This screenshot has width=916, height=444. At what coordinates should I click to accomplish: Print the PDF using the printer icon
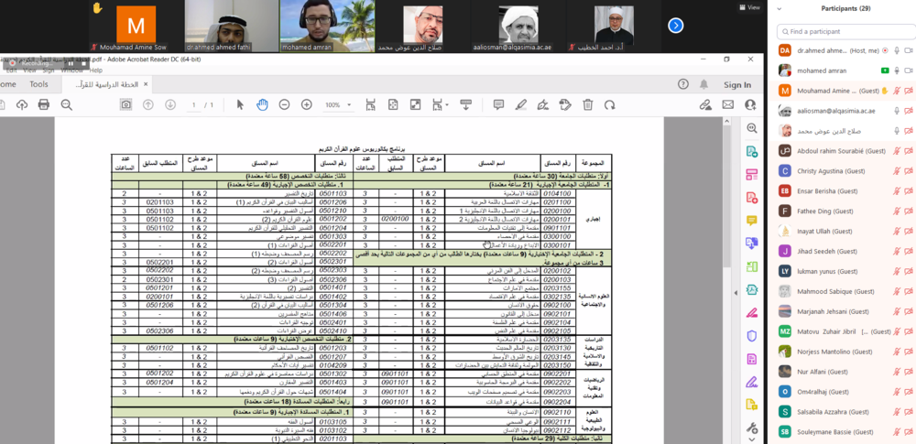[43, 105]
